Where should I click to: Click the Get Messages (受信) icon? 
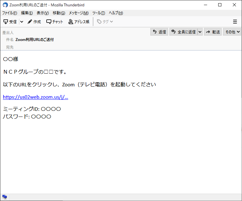click(x=6, y=22)
